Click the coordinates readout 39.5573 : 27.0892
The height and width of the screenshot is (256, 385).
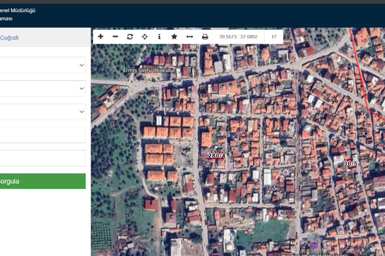(238, 37)
